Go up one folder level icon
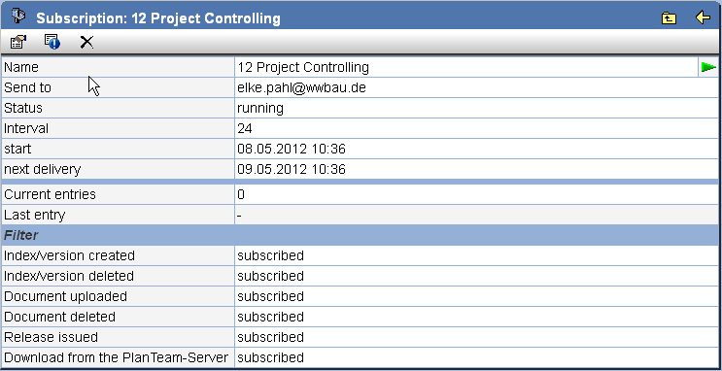This screenshot has height=371, width=722. click(669, 18)
